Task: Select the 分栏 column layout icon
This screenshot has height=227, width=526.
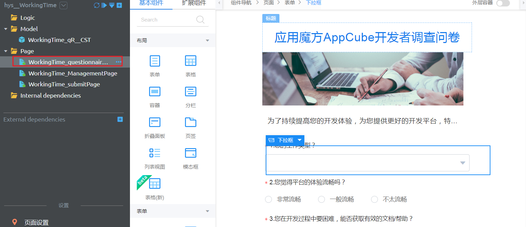Action: (191, 91)
